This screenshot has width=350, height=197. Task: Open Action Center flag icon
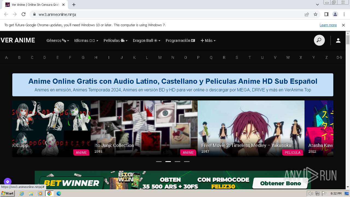point(324,193)
